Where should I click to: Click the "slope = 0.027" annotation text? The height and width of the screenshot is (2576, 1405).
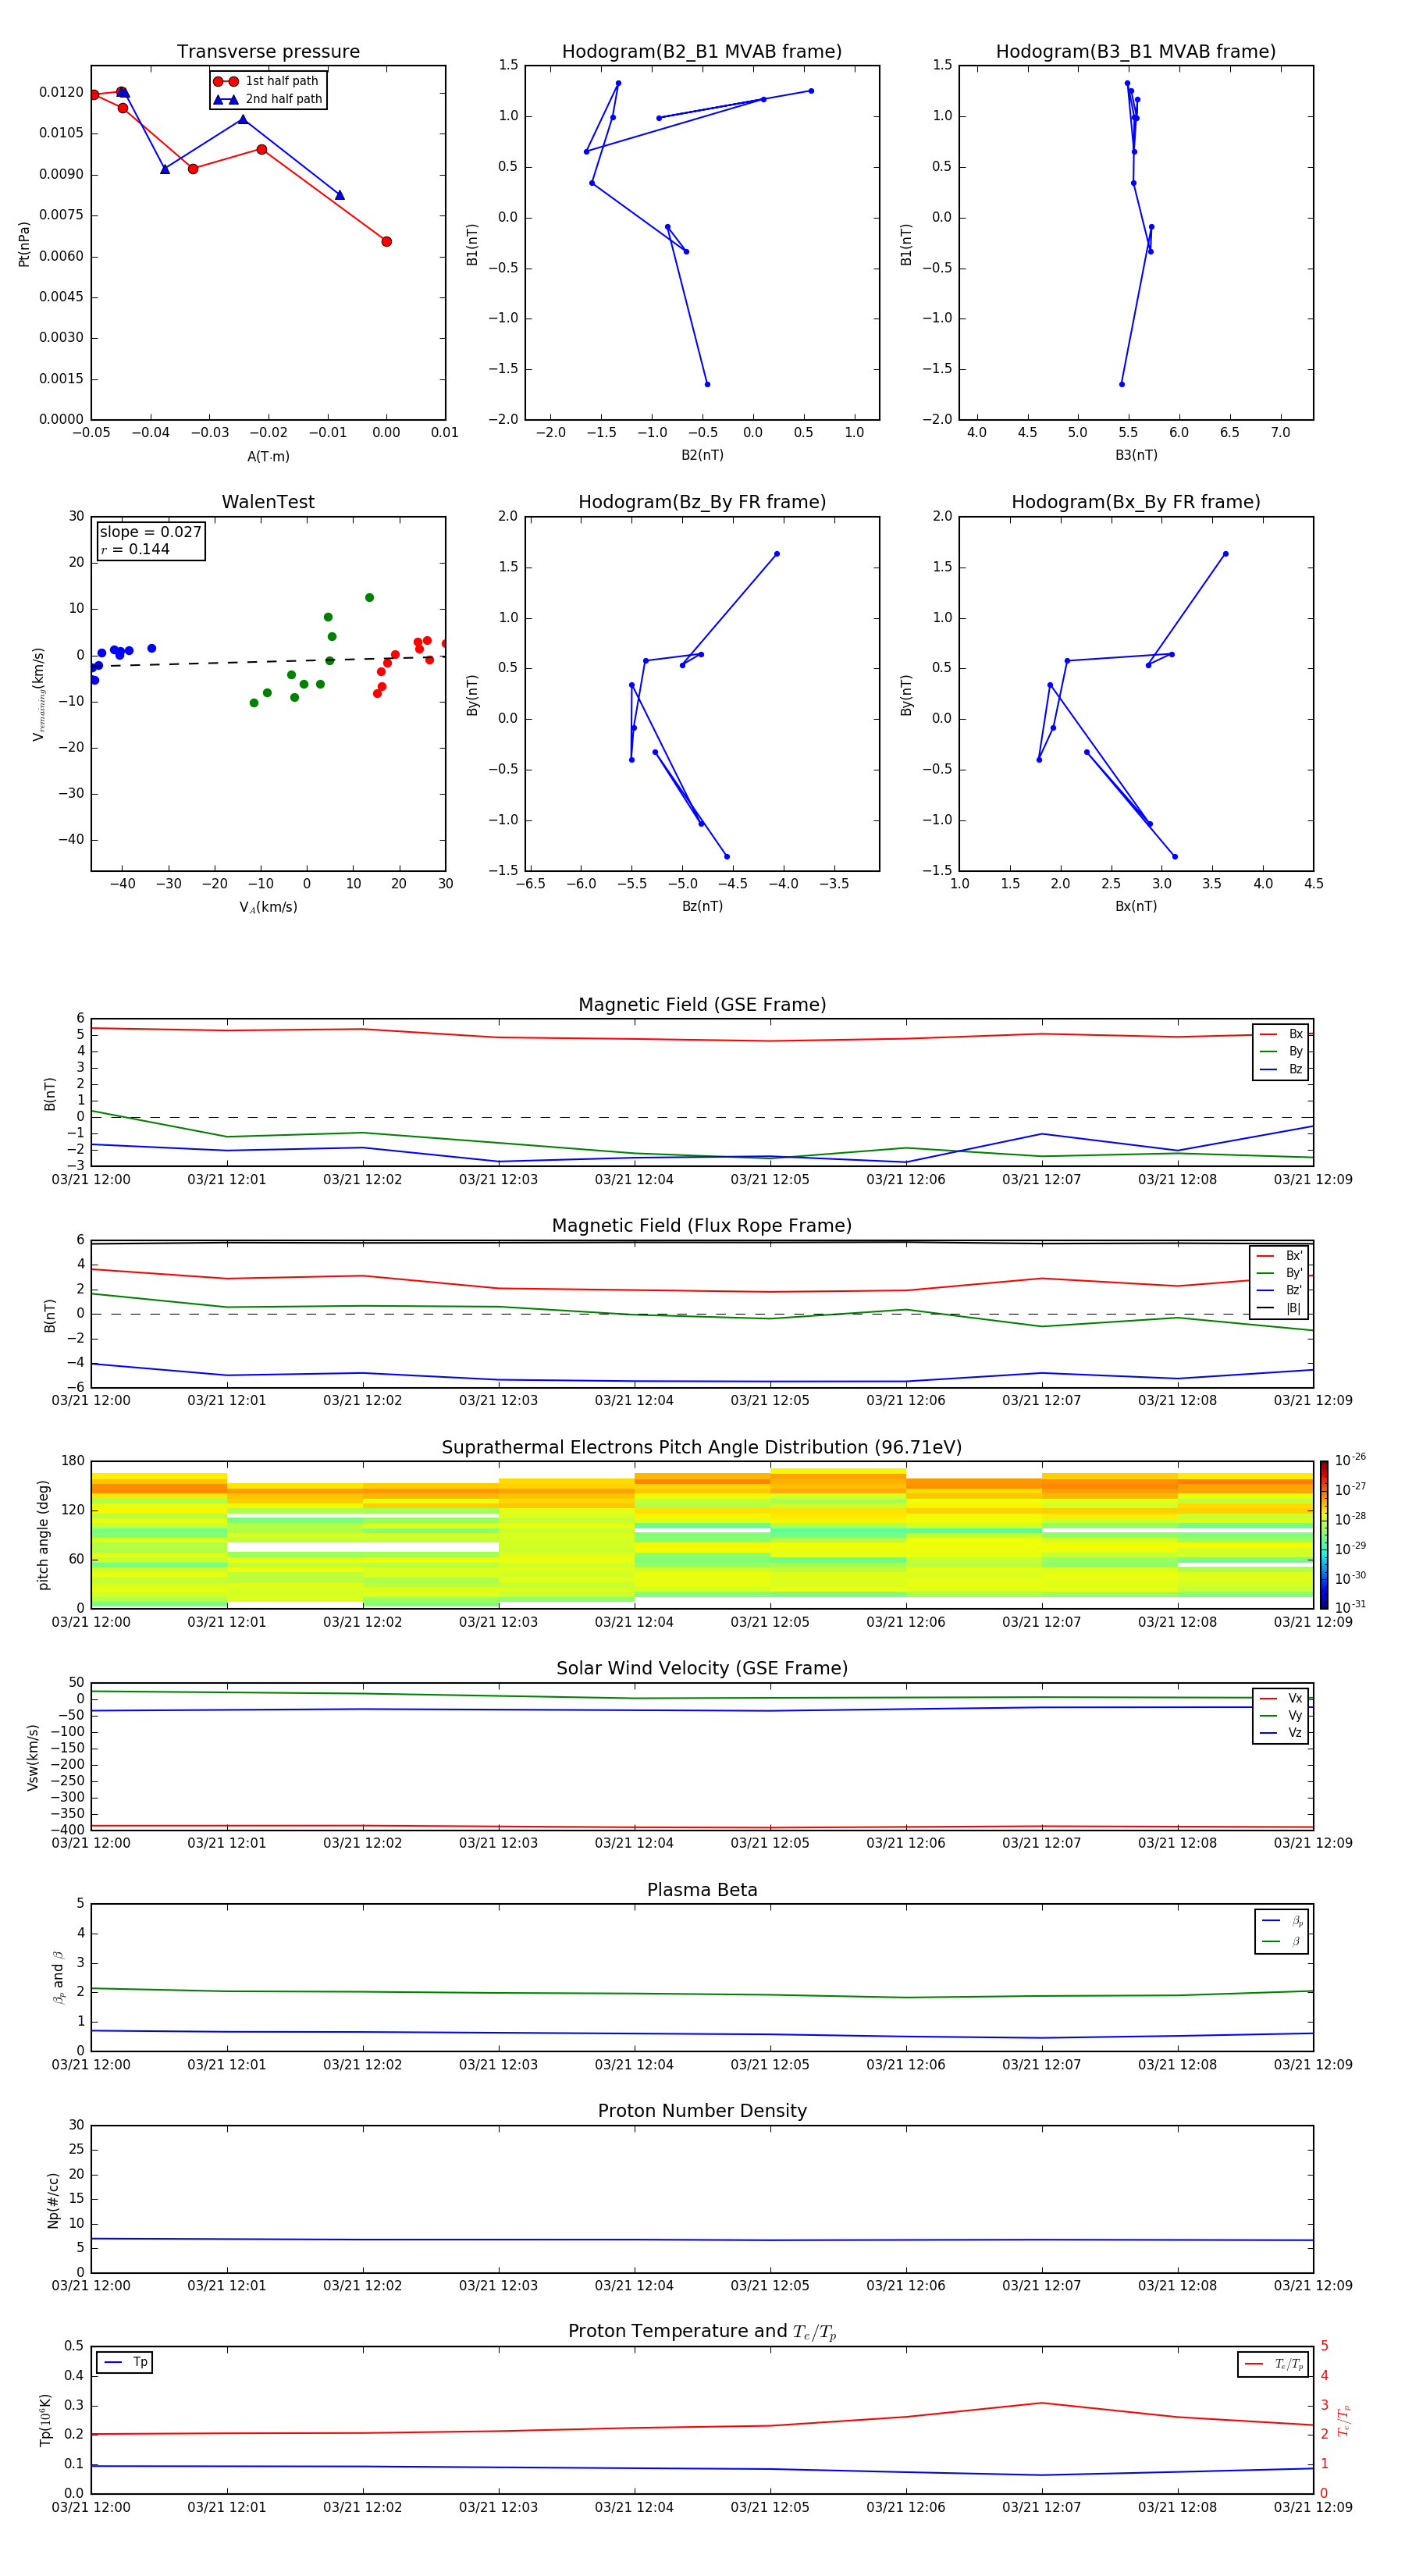(x=150, y=532)
